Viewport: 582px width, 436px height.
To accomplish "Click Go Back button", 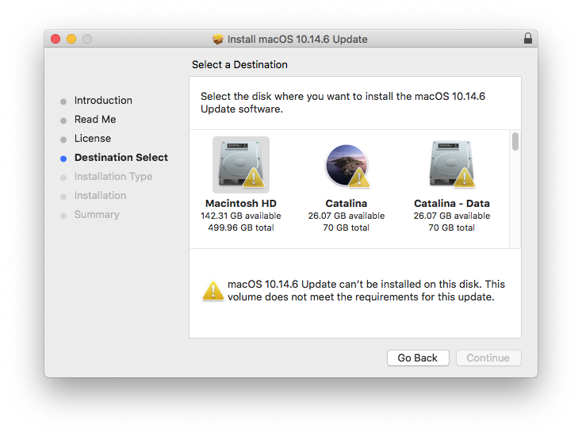I will 418,358.
